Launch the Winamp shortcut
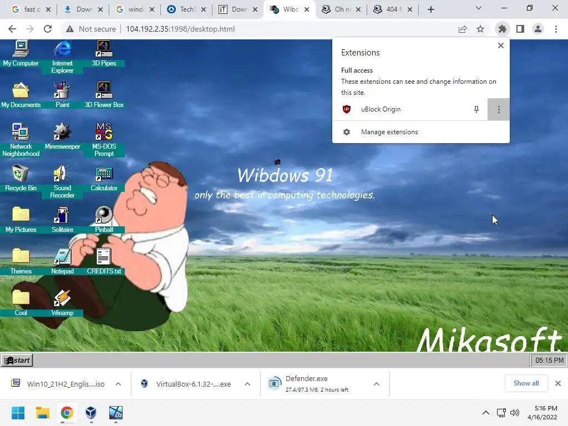This screenshot has height=426, width=568. tap(62, 303)
